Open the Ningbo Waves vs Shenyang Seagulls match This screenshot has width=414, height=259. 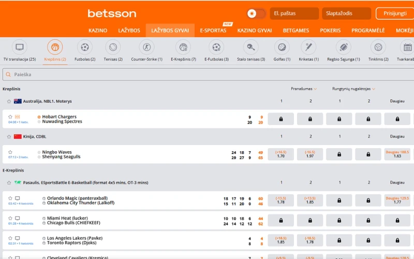point(61,154)
